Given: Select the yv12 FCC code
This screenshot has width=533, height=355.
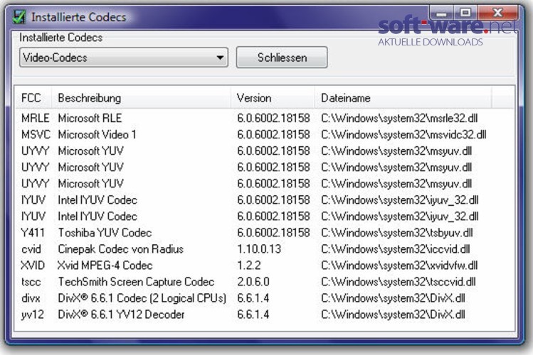Looking at the screenshot, I should 33,315.
